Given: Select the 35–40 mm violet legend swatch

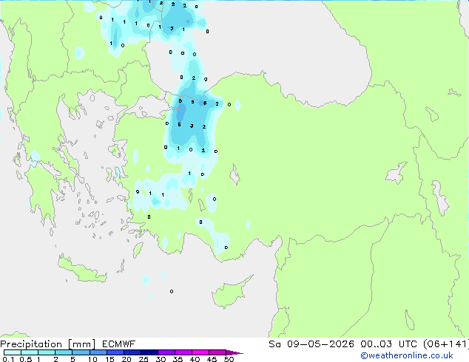Looking at the screenshot, I should click(183, 352).
